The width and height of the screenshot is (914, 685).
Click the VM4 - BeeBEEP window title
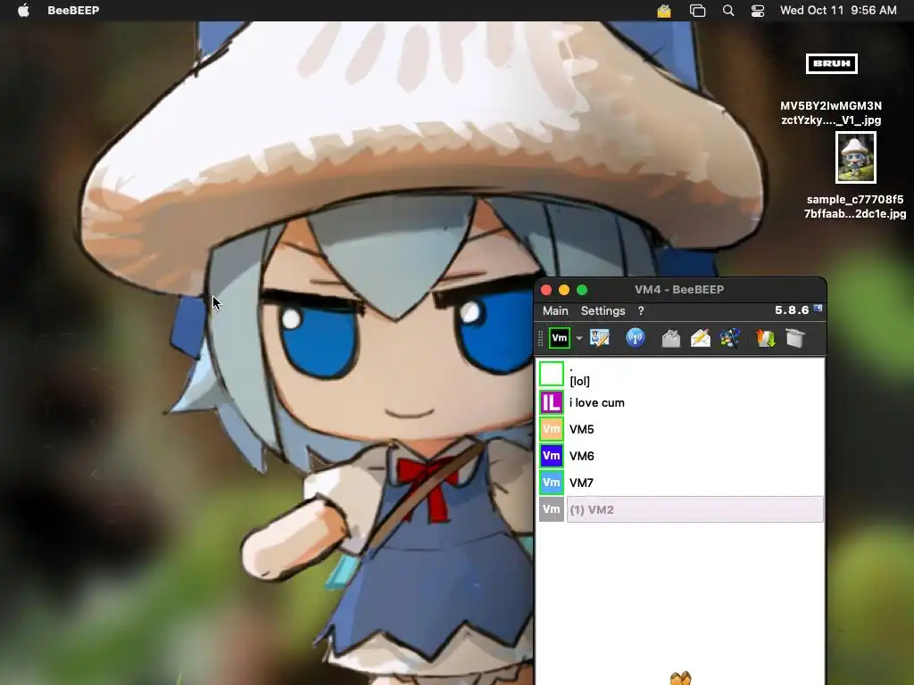click(x=679, y=290)
